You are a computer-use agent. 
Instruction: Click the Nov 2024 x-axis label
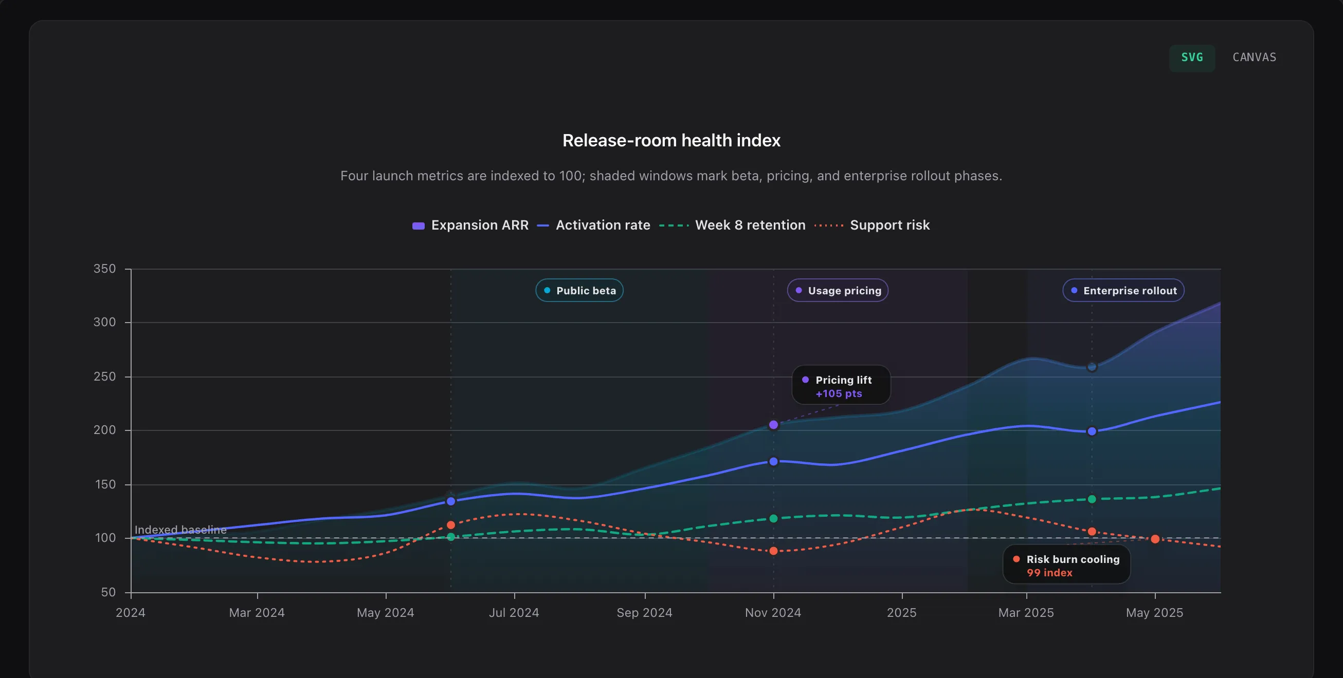pyautogui.click(x=773, y=613)
